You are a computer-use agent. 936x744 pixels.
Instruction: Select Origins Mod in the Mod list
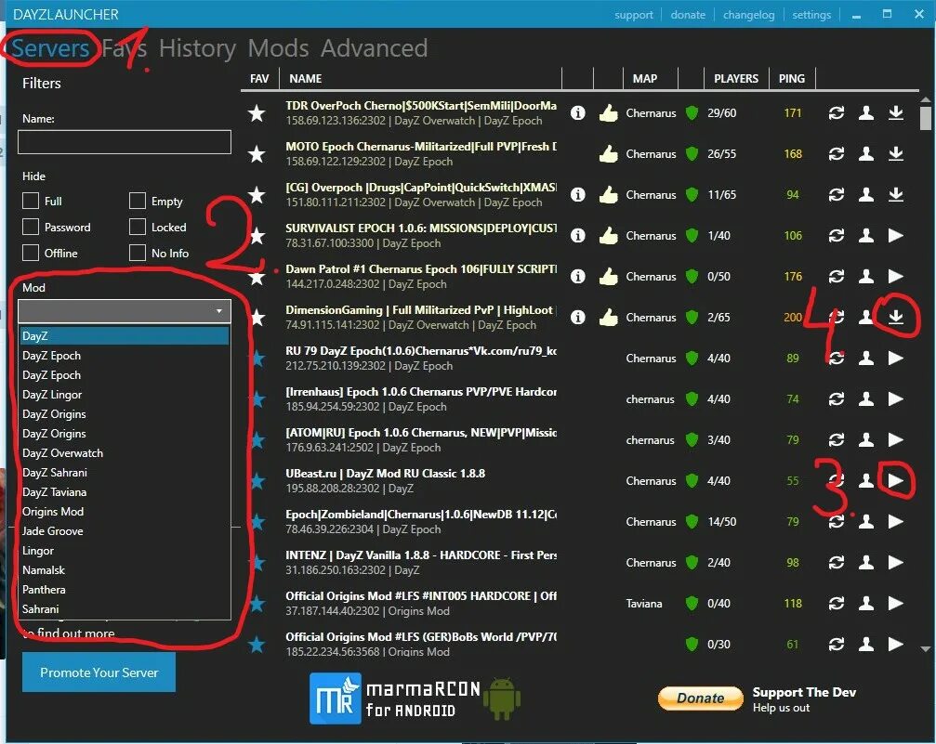125,511
